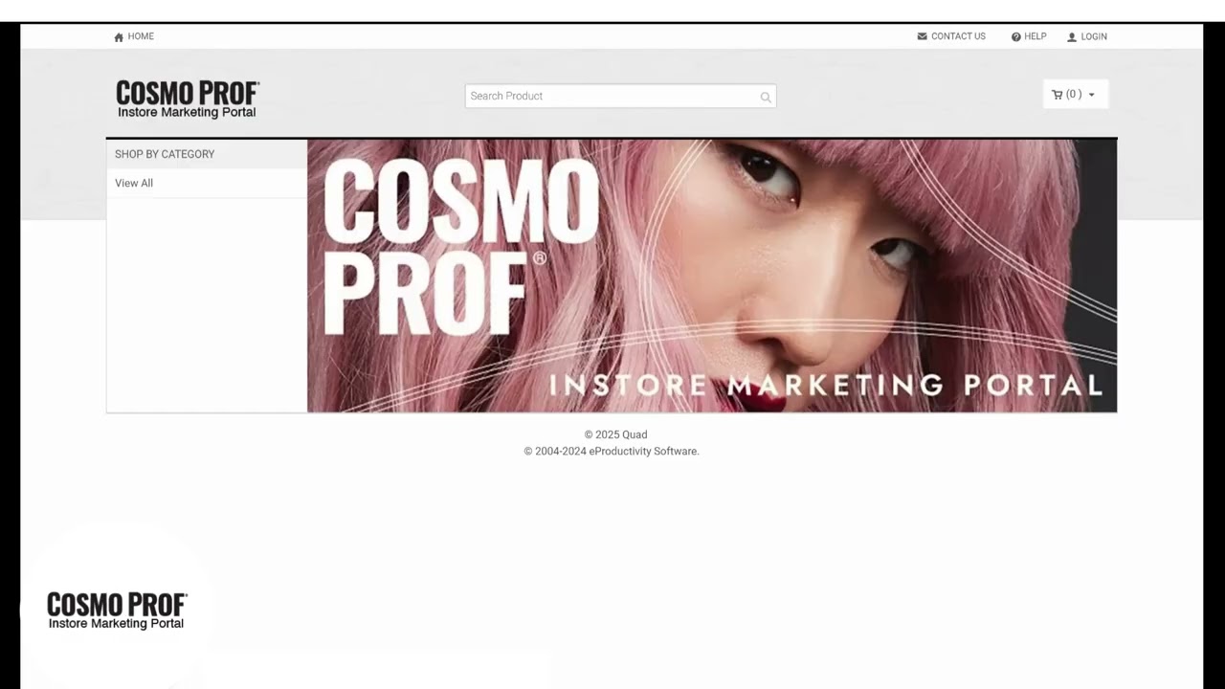The width and height of the screenshot is (1225, 689).
Task: Select View All category
Action: (134, 183)
